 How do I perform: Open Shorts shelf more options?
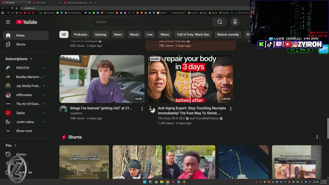click(317, 137)
